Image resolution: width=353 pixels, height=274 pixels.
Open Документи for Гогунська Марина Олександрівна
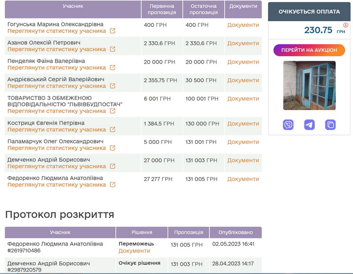point(243,25)
